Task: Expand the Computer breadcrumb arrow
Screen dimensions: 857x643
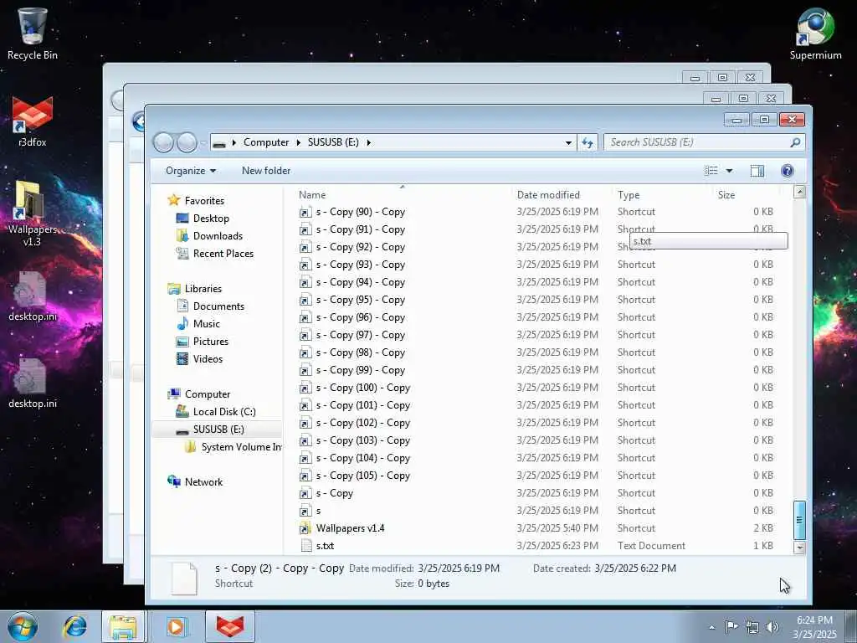Action: click(x=299, y=142)
